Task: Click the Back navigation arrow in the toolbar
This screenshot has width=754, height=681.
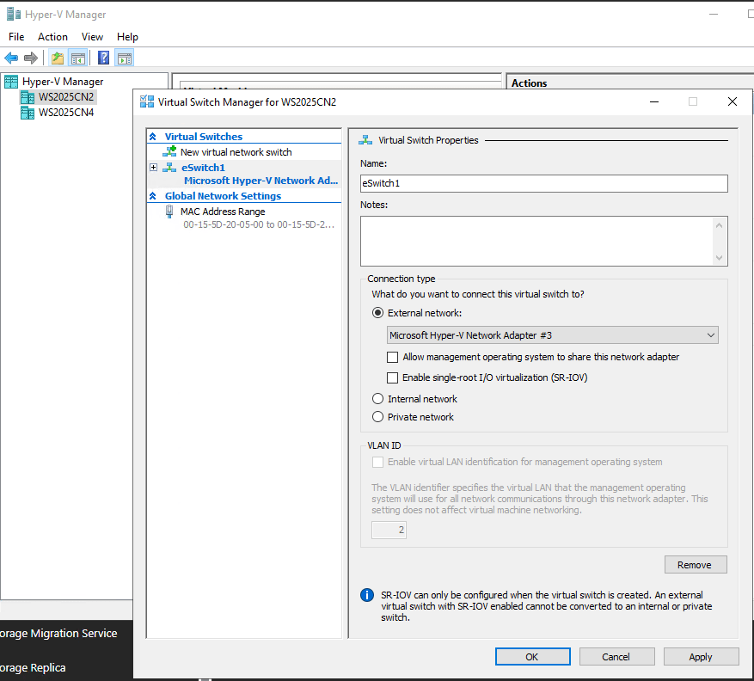Action: (11, 58)
